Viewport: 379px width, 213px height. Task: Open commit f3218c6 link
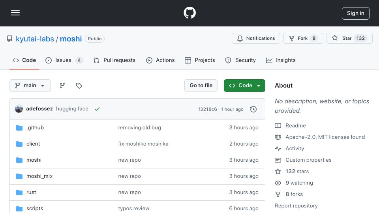[x=208, y=109]
